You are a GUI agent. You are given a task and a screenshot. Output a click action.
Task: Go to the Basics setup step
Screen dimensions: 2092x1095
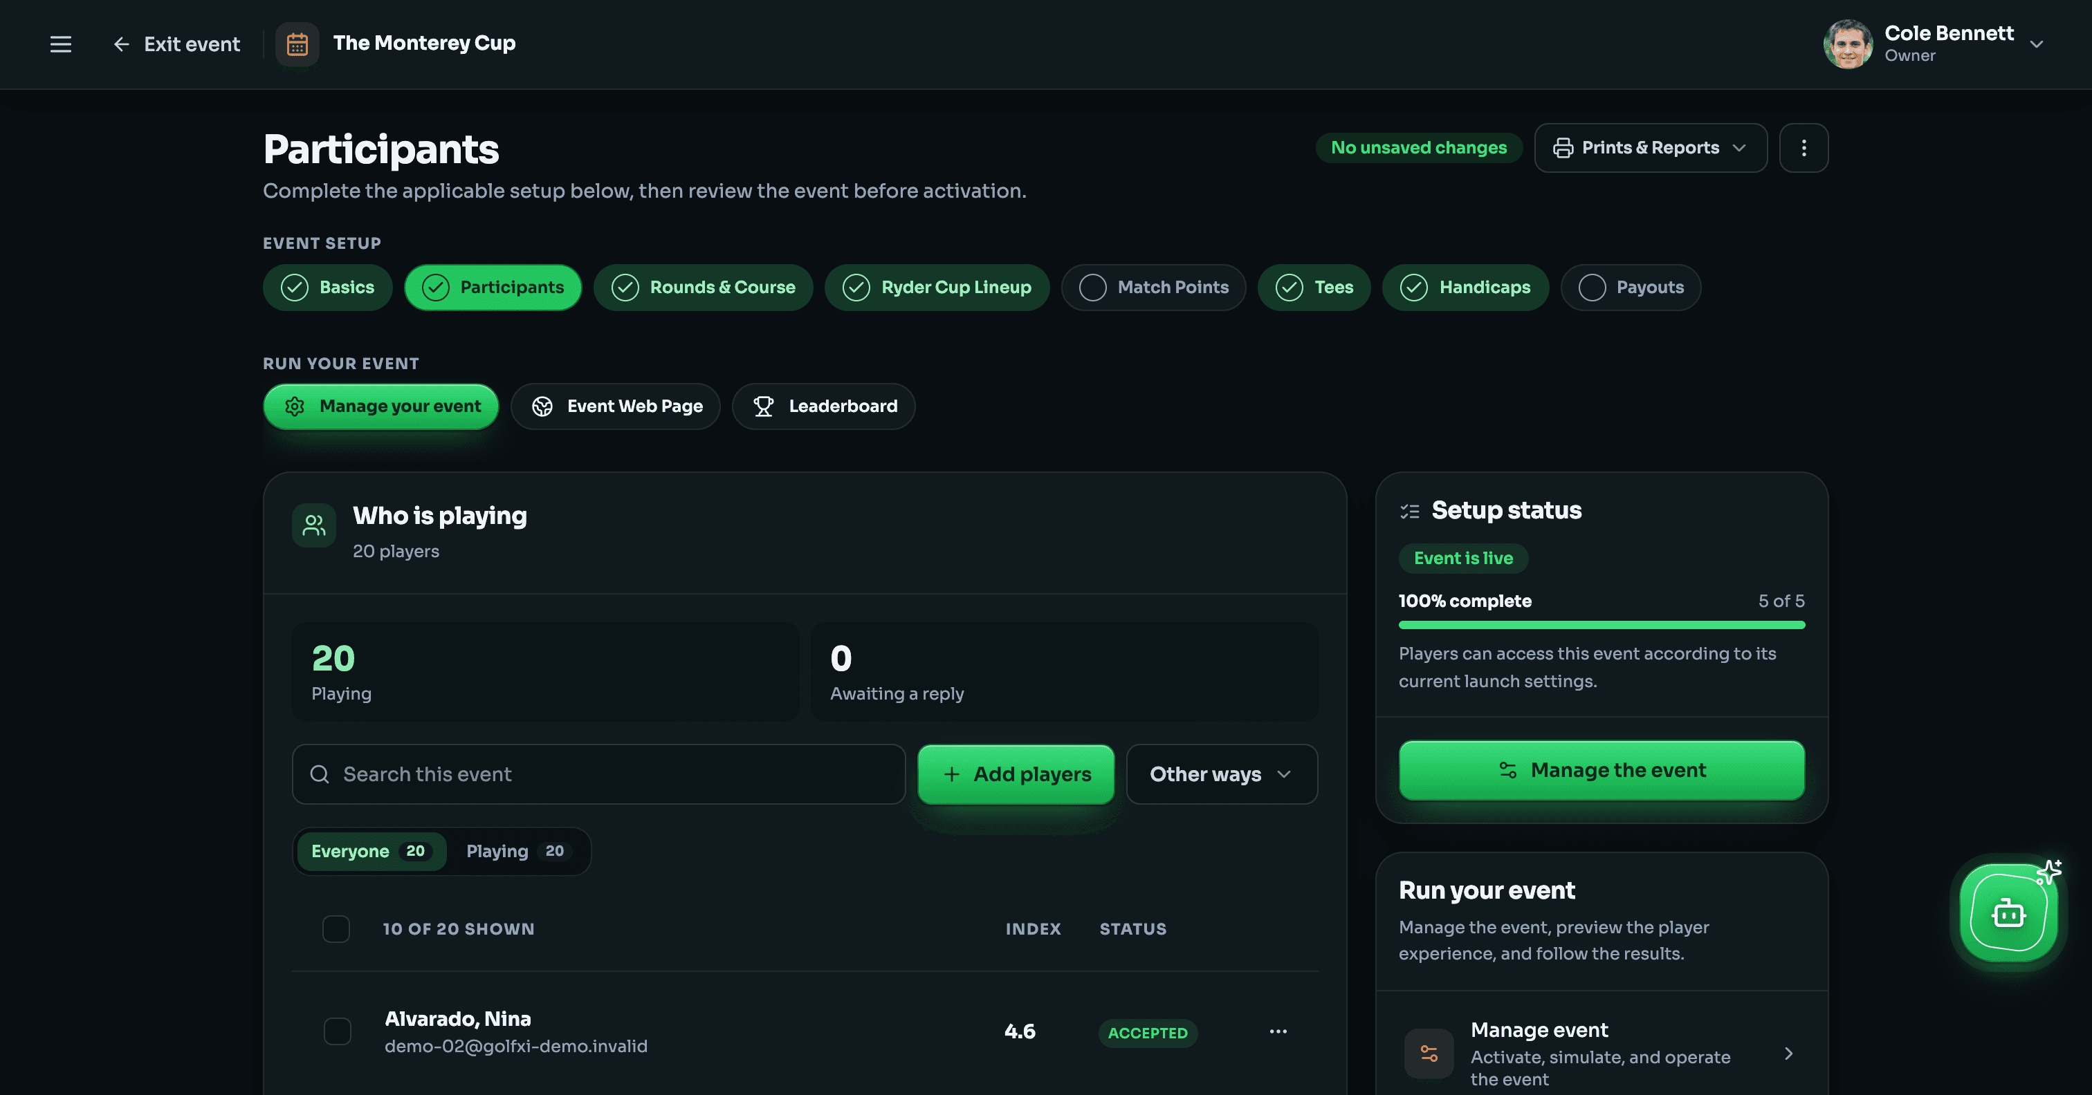[327, 288]
